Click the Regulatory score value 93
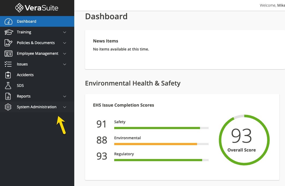The width and height of the screenshot is (285, 186). [102, 156]
